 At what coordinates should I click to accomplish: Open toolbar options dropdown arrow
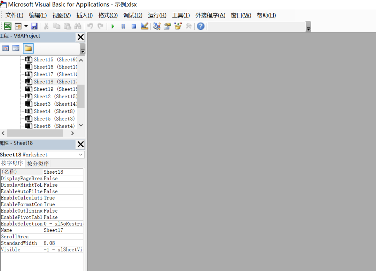(308, 26)
